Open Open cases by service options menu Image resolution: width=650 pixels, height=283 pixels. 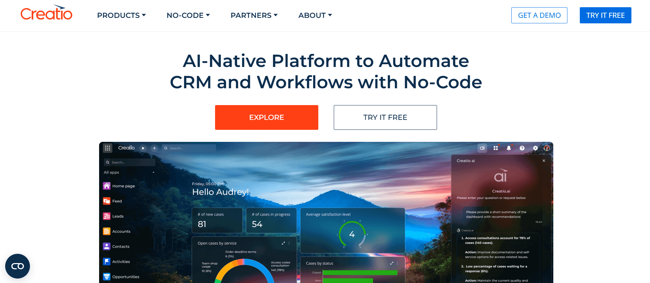click(289, 243)
